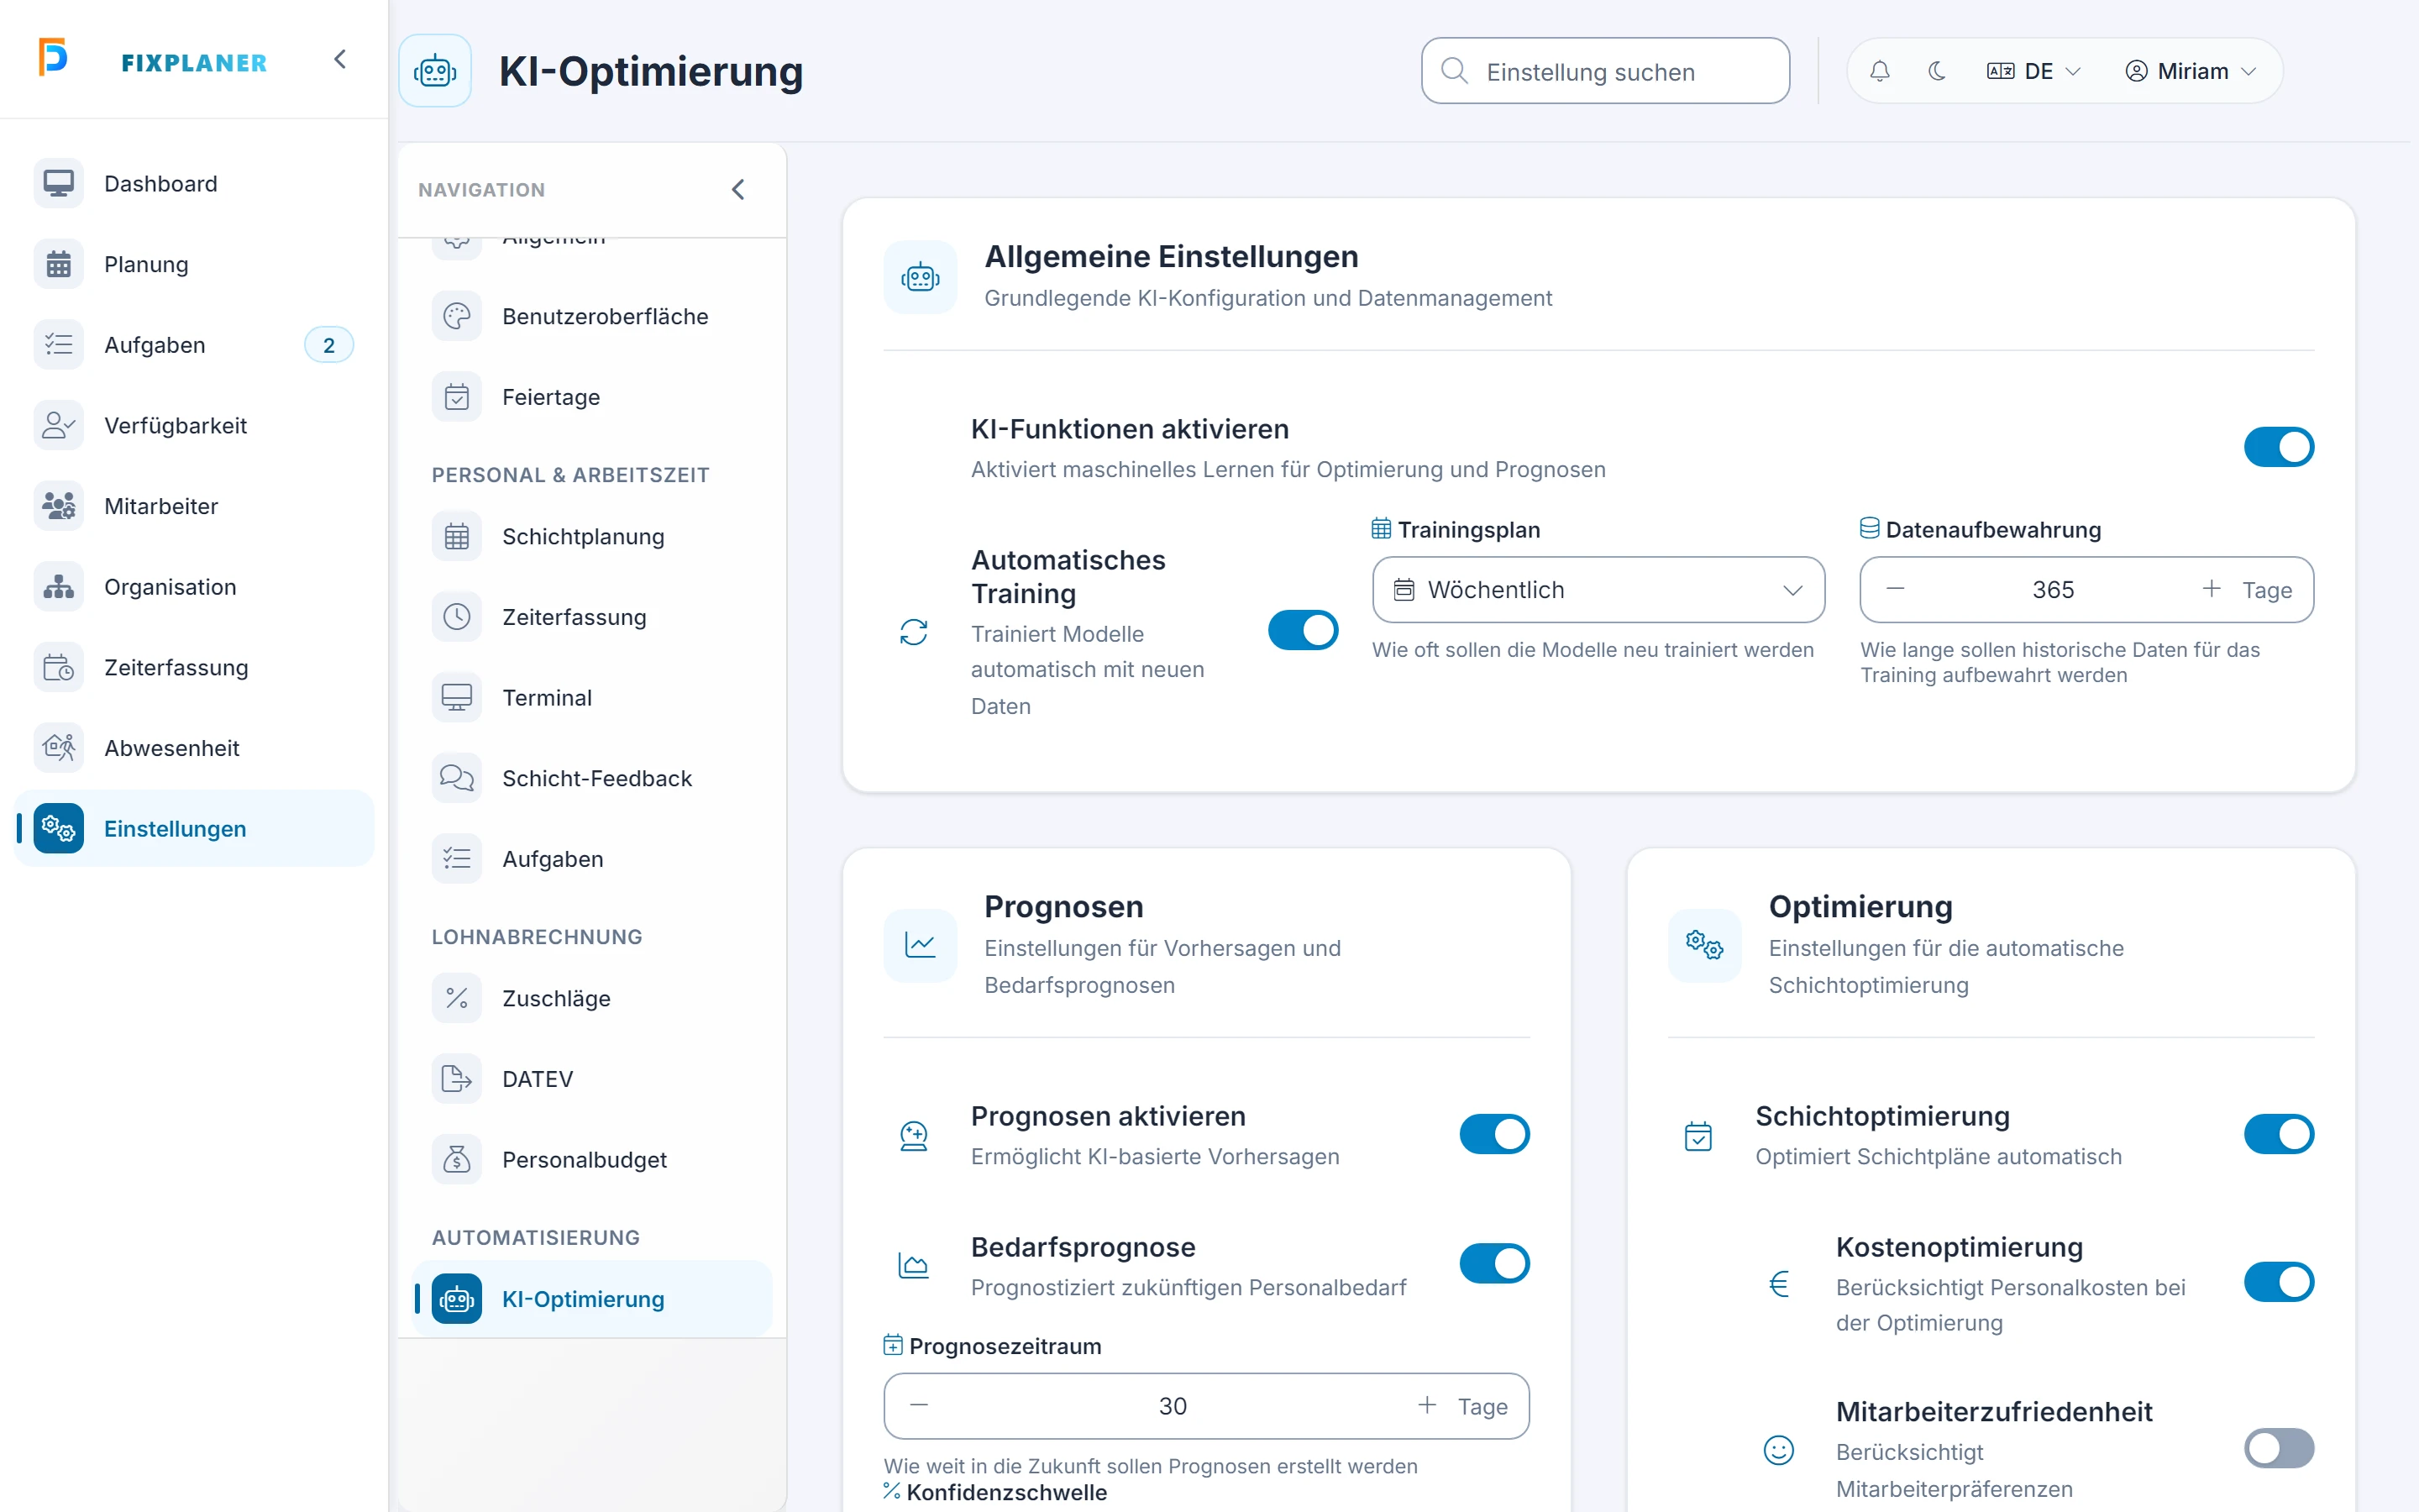Toggle Prognosen aktivieren switch
The width and height of the screenshot is (2419, 1512).
(x=1493, y=1134)
